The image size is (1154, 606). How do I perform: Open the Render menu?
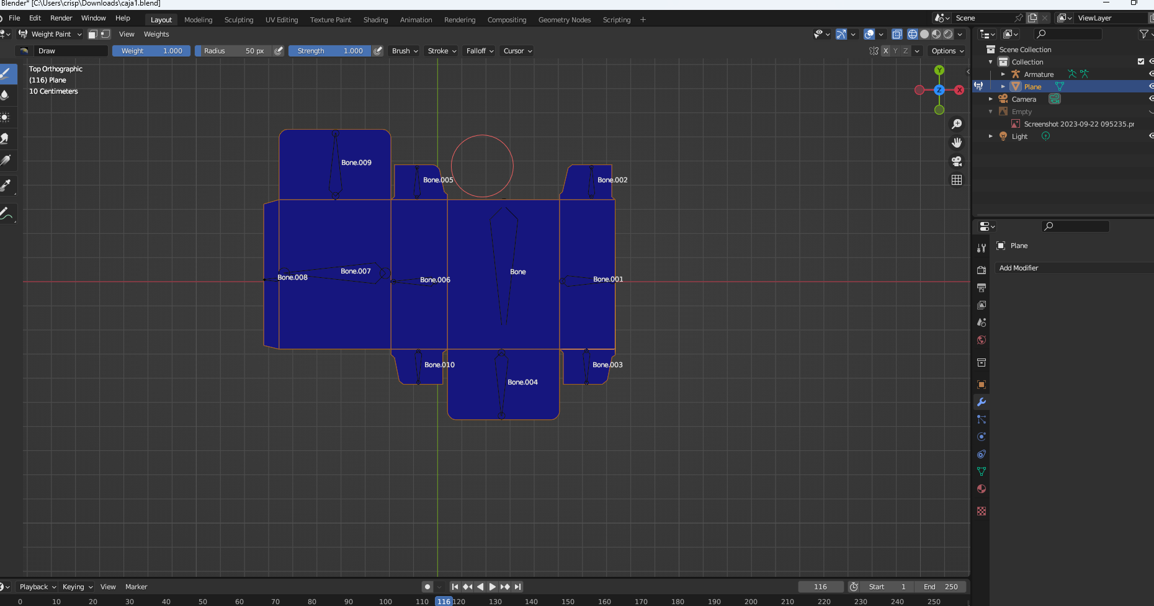pyautogui.click(x=61, y=18)
